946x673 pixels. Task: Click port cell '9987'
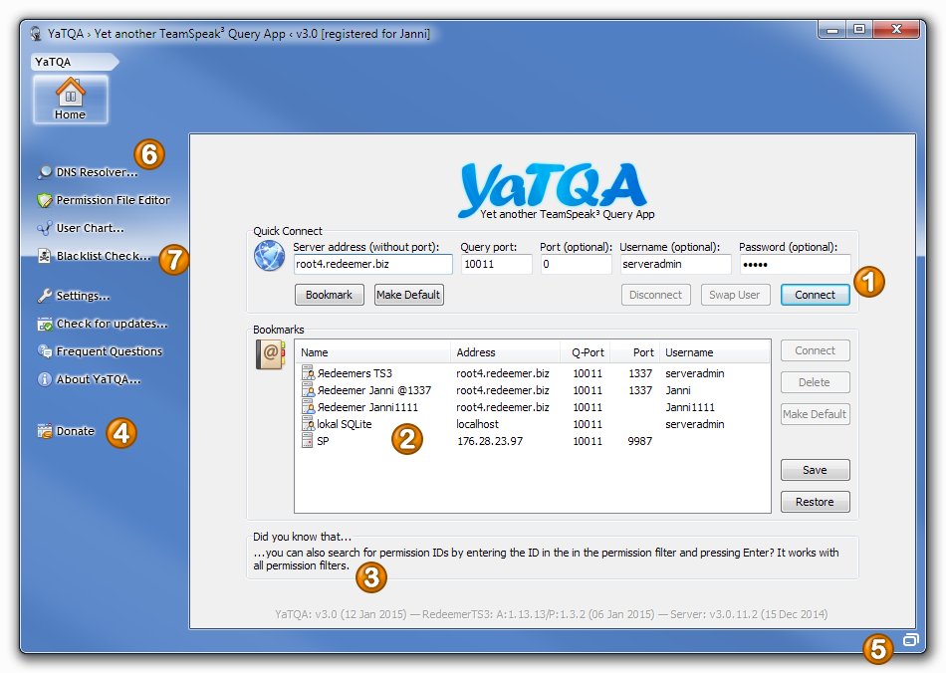(640, 441)
